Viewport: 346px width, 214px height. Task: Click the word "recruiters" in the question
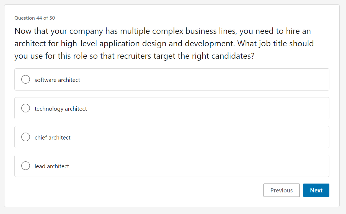coord(134,56)
